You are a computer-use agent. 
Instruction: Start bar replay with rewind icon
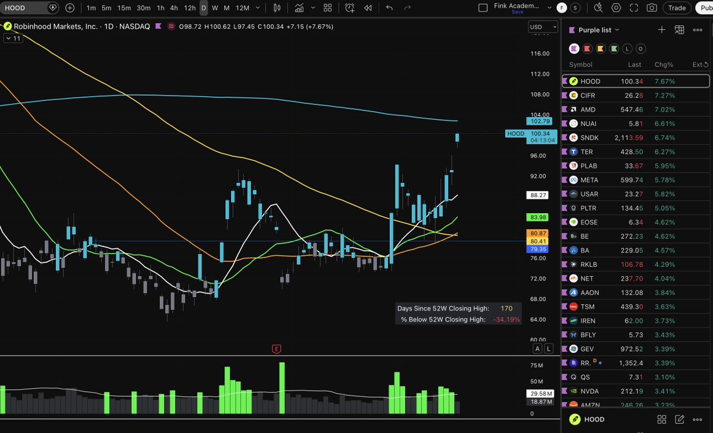pos(368,8)
